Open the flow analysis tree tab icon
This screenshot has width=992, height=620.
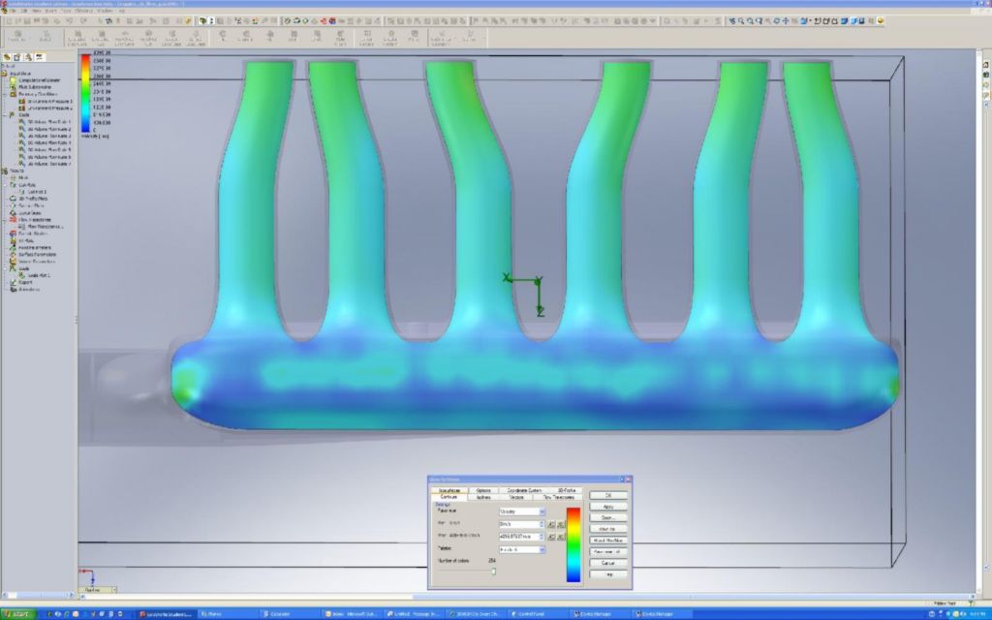(x=42, y=57)
